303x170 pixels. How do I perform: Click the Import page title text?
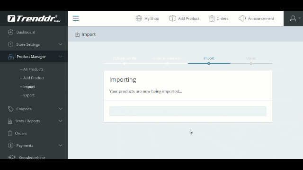[89, 34]
